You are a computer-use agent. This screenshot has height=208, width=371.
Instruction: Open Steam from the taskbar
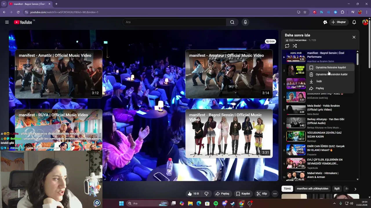coord(232,203)
